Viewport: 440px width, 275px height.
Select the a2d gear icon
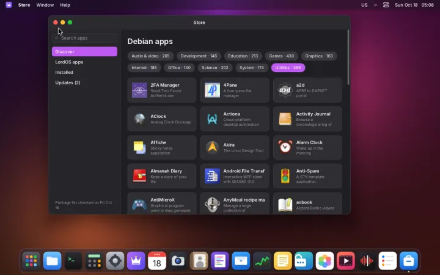[285, 90]
